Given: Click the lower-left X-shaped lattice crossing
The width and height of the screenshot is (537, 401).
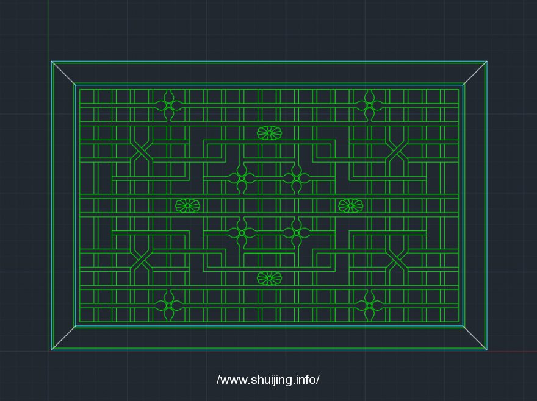Looking at the screenshot, I should (142, 260).
